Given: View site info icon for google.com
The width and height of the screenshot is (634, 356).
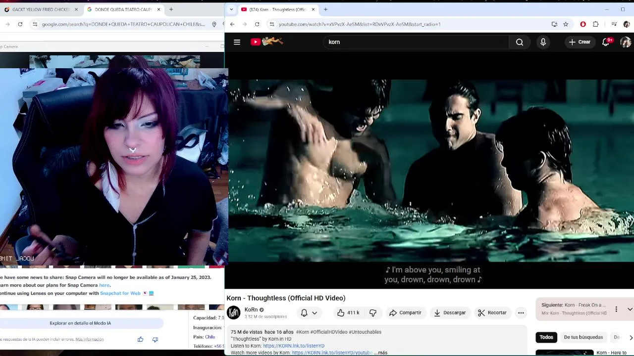Looking at the screenshot, I should click(35, 24).
